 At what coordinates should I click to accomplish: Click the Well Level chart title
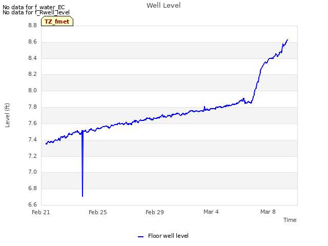pyautogui.click(x=163, y=6)
